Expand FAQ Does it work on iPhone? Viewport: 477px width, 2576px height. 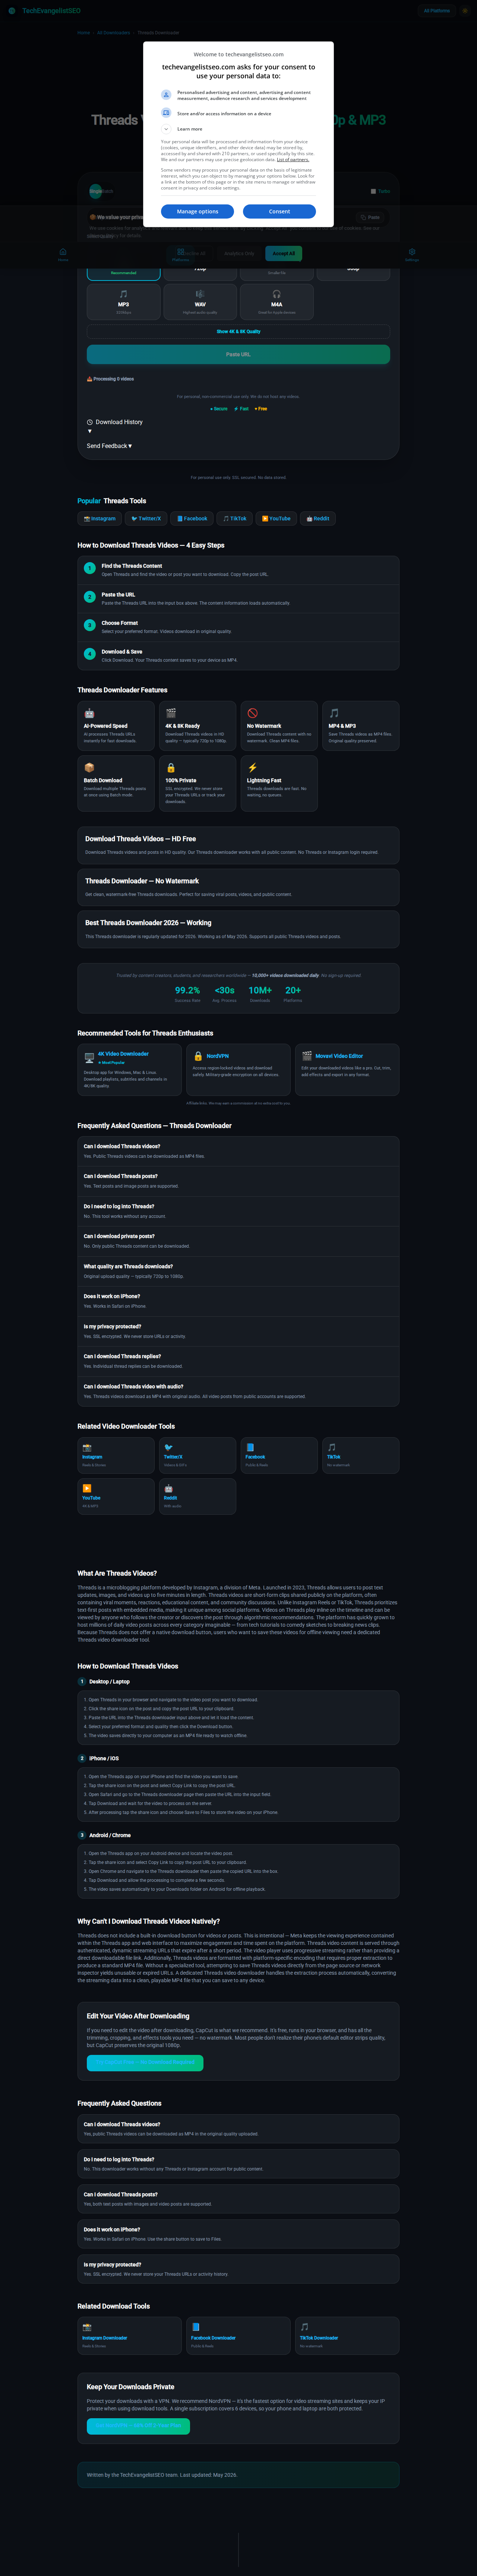[x=238, y=1301]
